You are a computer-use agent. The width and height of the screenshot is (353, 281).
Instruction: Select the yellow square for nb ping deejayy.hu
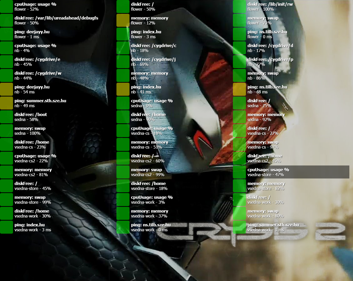click(x=7, y=89)
